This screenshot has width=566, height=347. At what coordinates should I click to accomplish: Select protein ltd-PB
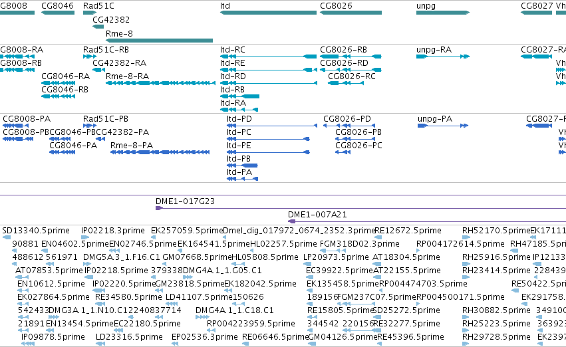242,166
